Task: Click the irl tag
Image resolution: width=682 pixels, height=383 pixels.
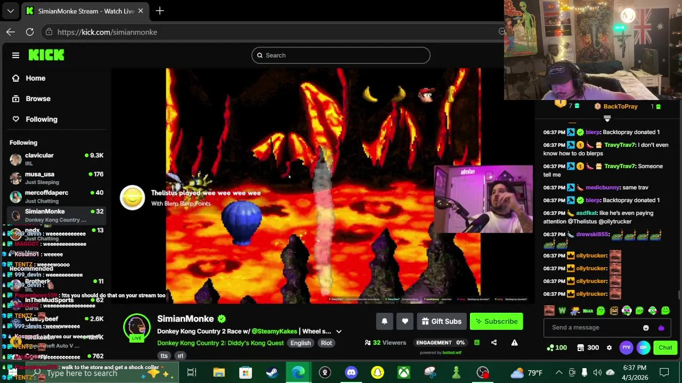Action: click(180, 356)
